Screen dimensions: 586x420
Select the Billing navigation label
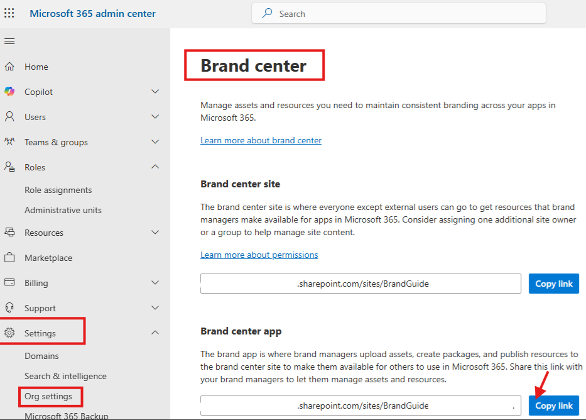(x=36, y=283)
